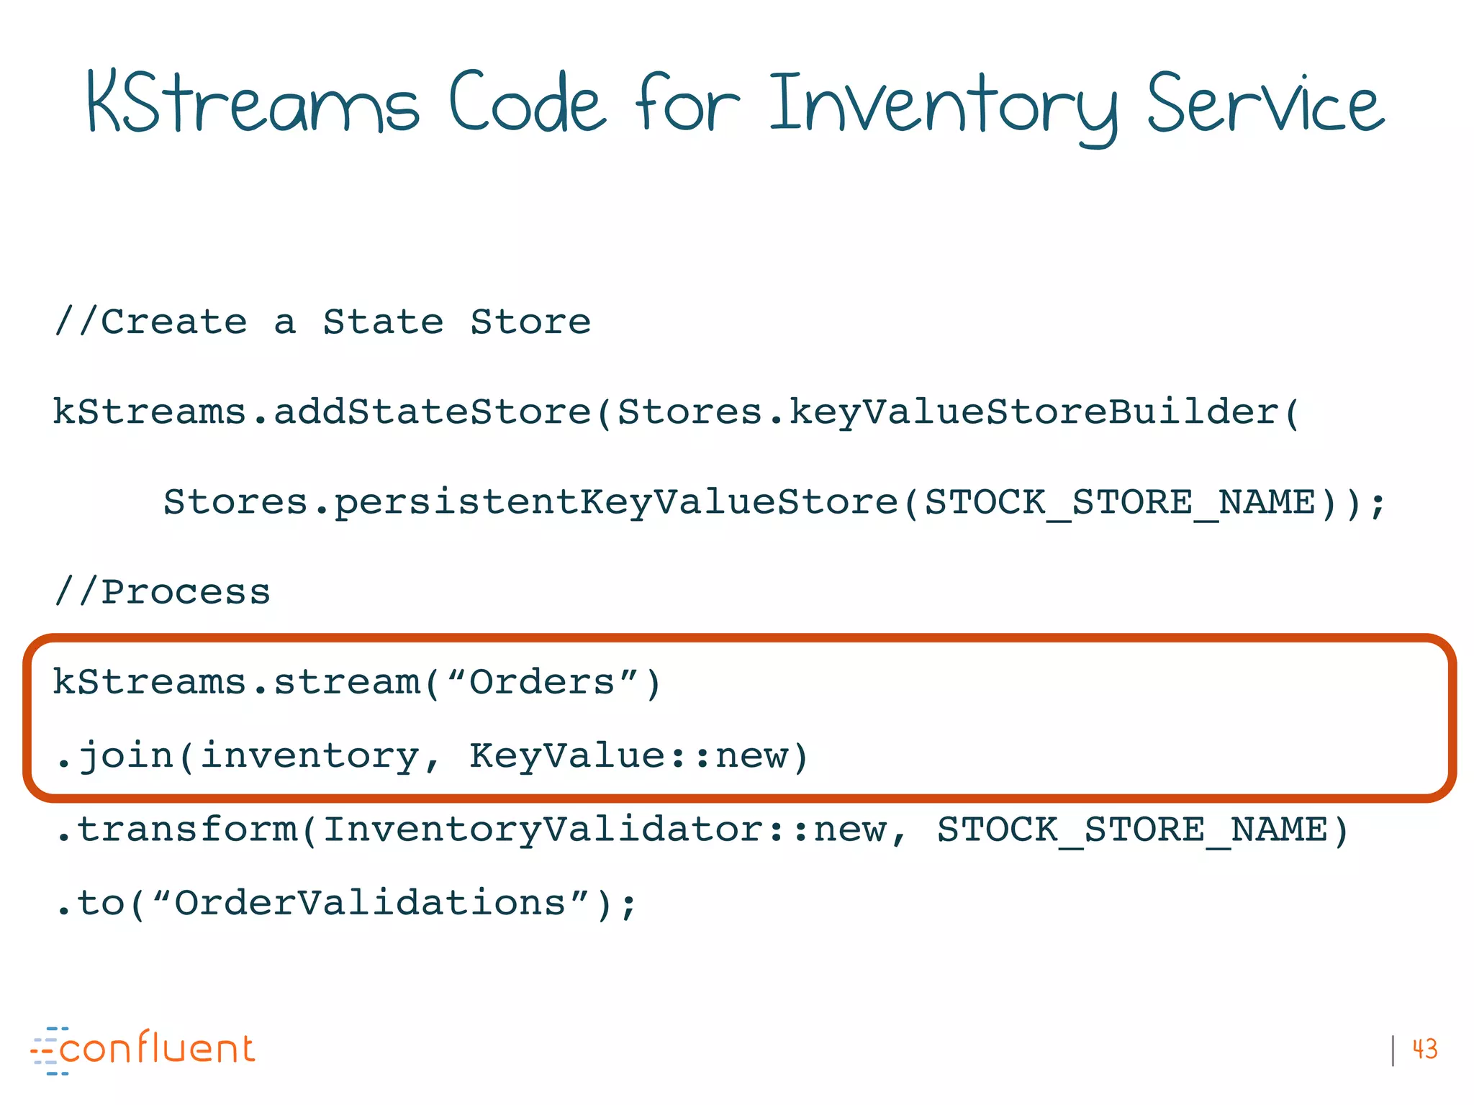Click the comment '//Create a State Store'

[x=322, y=322]
